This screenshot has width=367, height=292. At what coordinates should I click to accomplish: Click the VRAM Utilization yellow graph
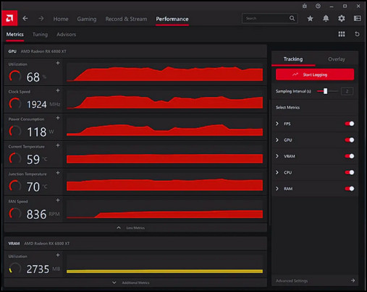coord(164,264)
